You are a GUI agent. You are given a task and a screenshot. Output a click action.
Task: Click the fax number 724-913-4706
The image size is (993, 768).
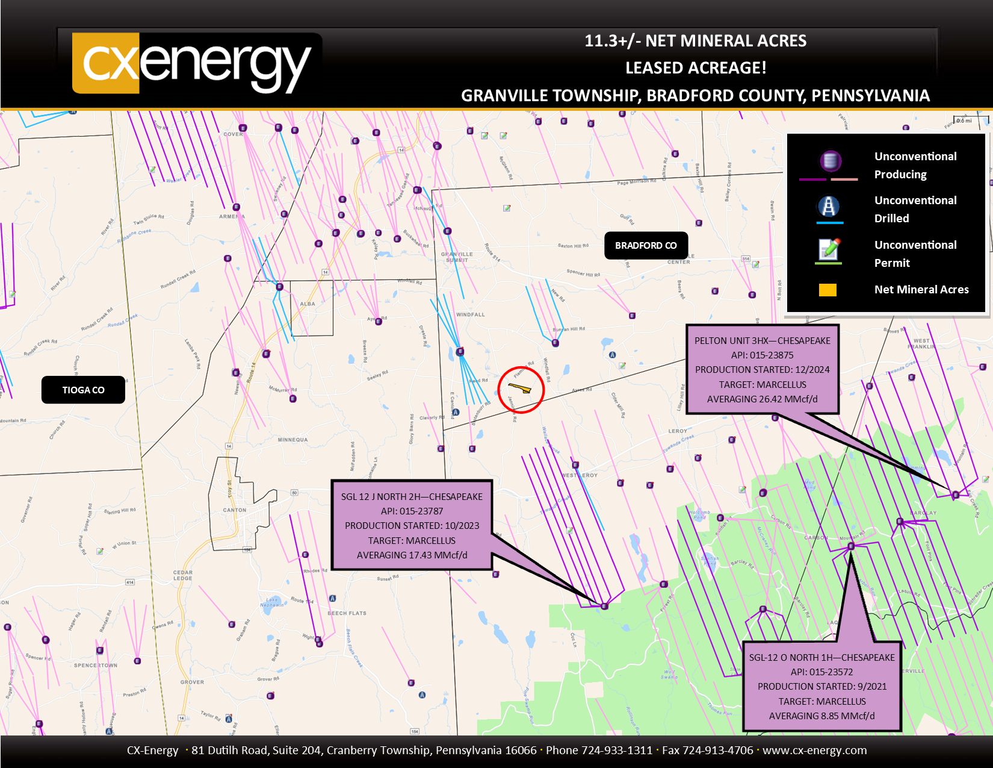(x=718, y=751)
